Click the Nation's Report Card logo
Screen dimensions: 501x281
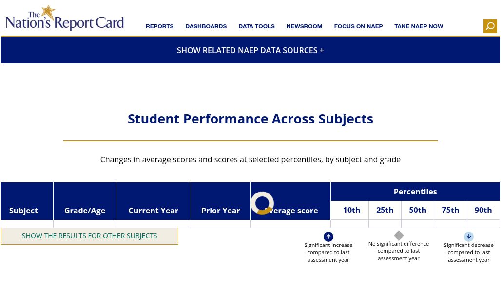click(64, 18)
